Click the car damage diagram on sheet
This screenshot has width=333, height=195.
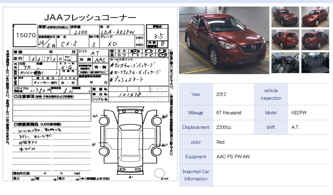pos(130,141)
